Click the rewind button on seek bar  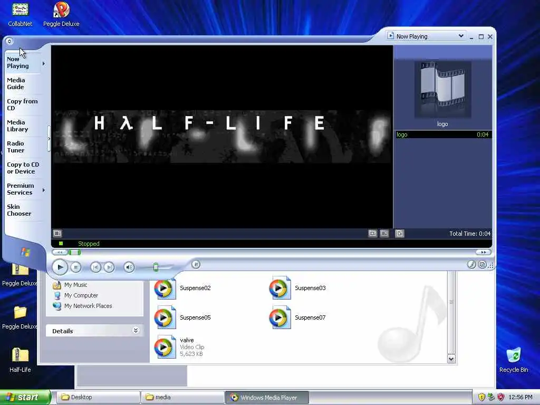pyautogui.click(x=60, y=253)
